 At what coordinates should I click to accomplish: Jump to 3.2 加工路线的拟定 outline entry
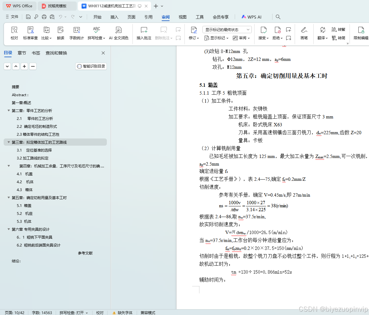pos(33,158)
